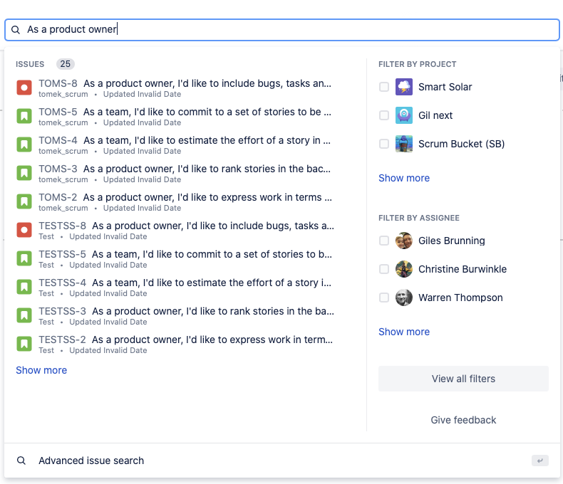This screenshot has width=563, height=484.
Task: Click Christine Burwinkle's avatar photo
Action: pos(404,269)
